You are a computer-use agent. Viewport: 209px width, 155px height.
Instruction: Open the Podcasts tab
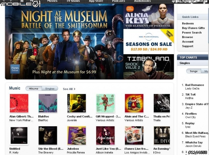tap(119, 1)
